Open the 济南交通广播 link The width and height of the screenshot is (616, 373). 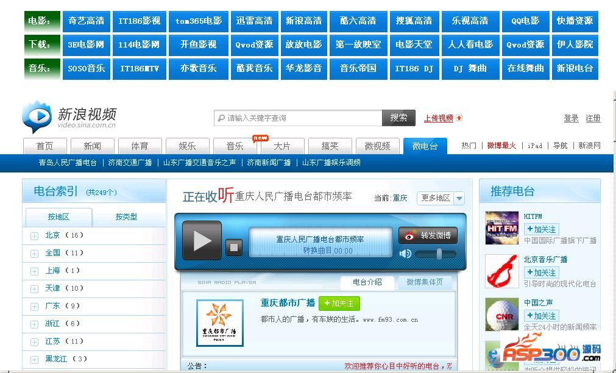click(x=130, y=163)
